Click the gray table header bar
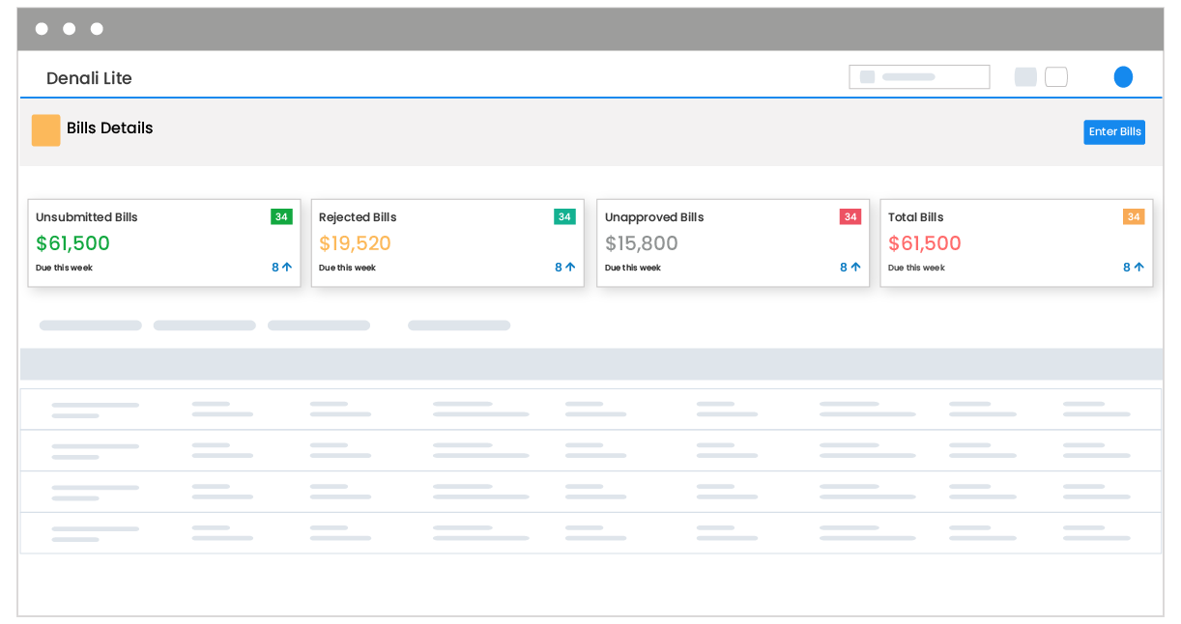This screenshot has width=1181, height=624. [590, 364]
